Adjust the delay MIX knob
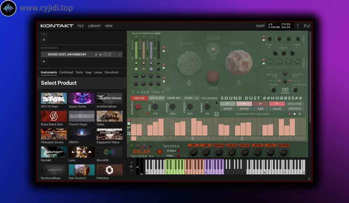Screen dimensions: 349x203 (193, 152)
